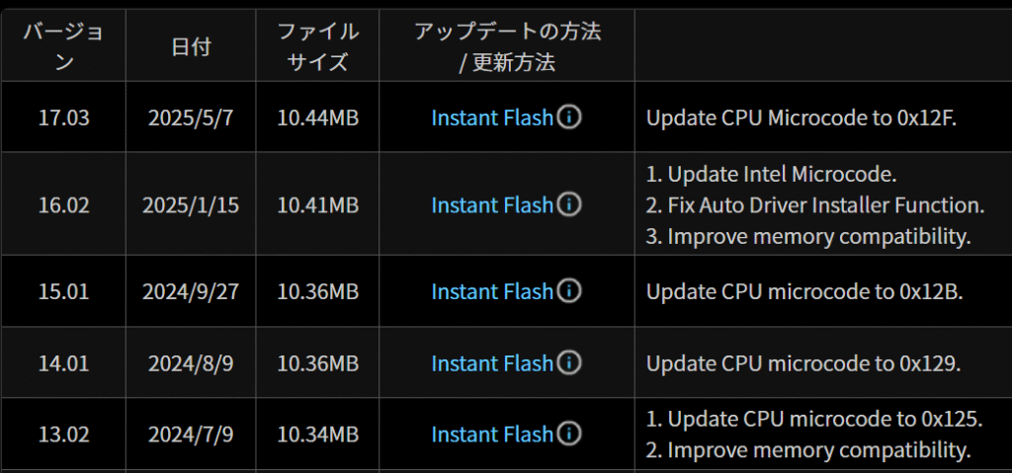Click the 2025/1/15 date cell
Image resolution: width=1012 pixels, height=473 pixels.
point(191,203)
